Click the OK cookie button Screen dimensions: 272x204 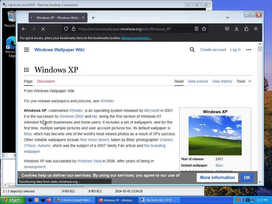click(x=247, y=177)
